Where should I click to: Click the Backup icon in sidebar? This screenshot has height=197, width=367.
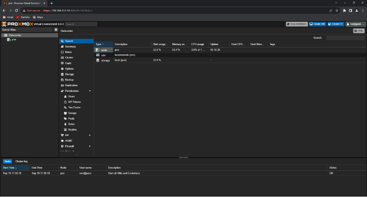(62, 80)
